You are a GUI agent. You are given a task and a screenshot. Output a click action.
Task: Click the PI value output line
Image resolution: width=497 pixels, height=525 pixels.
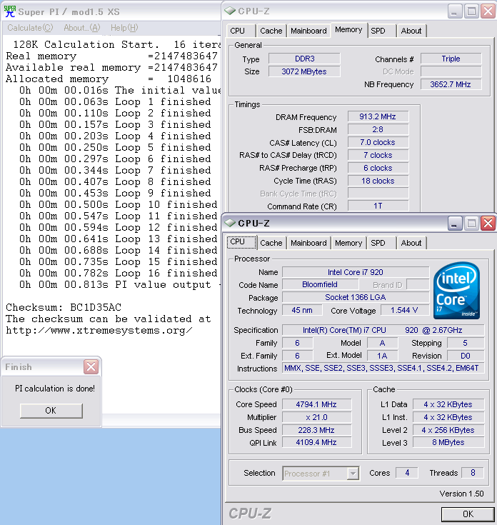(120, 284)
